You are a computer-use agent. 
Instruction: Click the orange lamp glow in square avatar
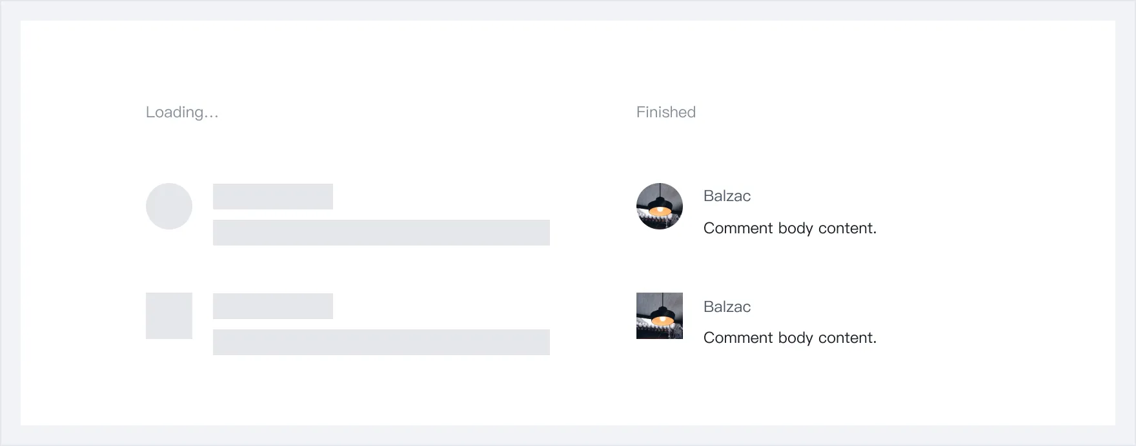660,320
